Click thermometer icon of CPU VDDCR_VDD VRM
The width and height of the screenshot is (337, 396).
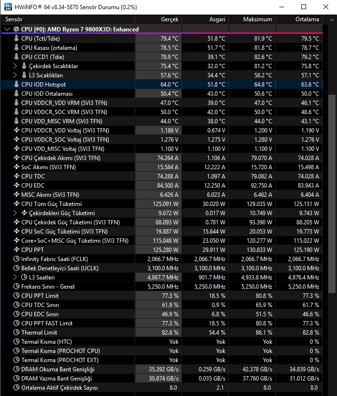coord(16,103)
